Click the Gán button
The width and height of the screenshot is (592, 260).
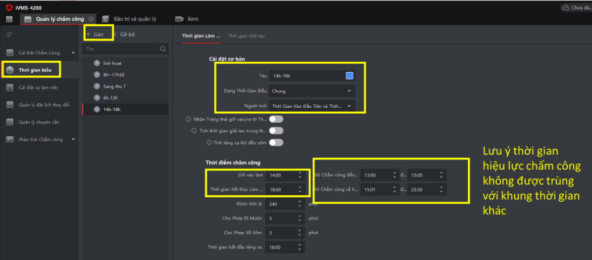pyautogui.click(x=94, y=34)
